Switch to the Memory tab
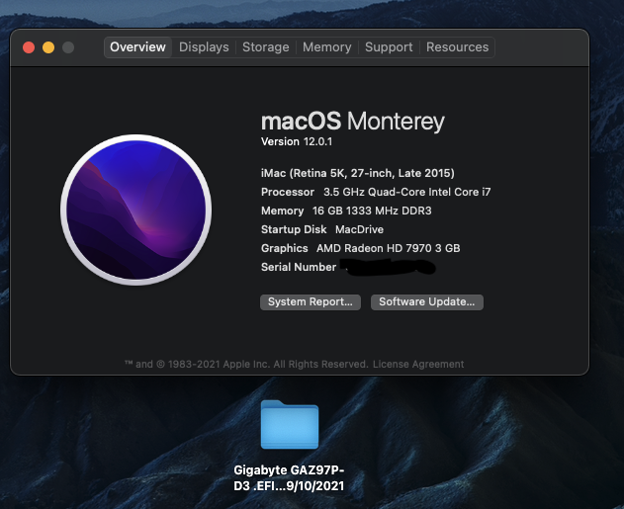The height and width of the screenshot is (509, 624). tap(326, 47)
